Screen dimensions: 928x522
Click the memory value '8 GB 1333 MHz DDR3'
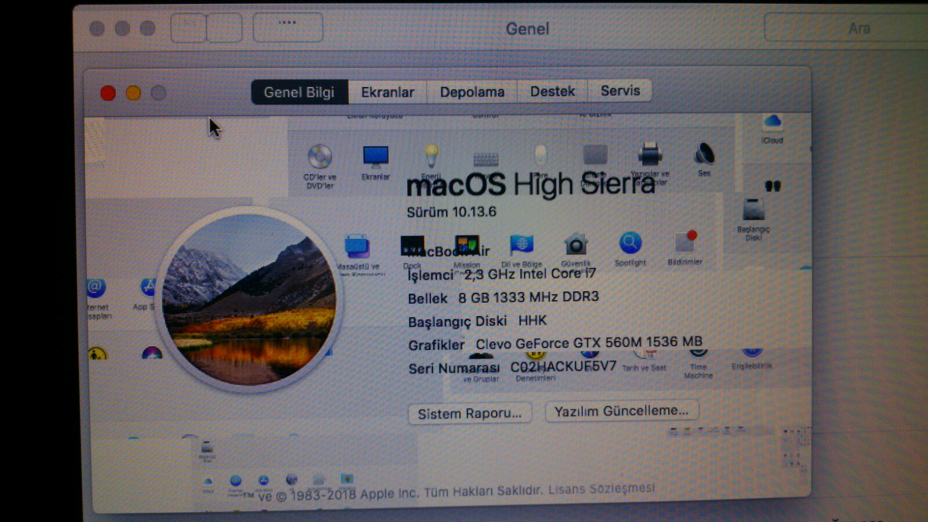click(528, 297)
